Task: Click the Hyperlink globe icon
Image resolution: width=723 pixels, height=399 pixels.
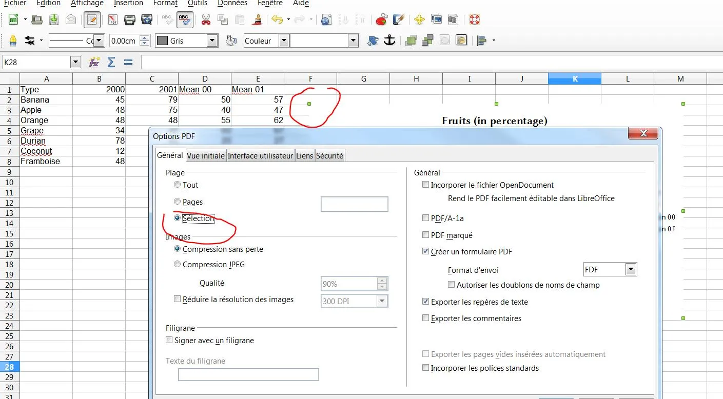Action: (326, 20)
